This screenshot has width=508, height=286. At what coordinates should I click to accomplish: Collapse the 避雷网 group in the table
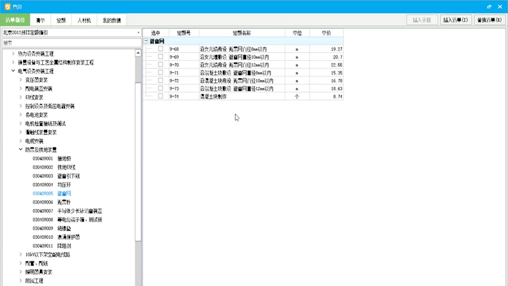point(146,41)
